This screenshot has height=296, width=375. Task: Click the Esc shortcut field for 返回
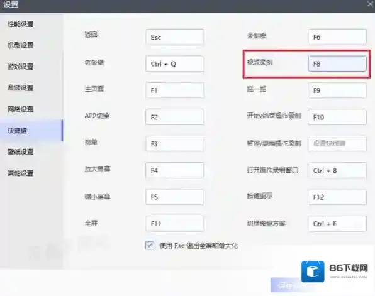pyautogui.click(x=175, y=37)
